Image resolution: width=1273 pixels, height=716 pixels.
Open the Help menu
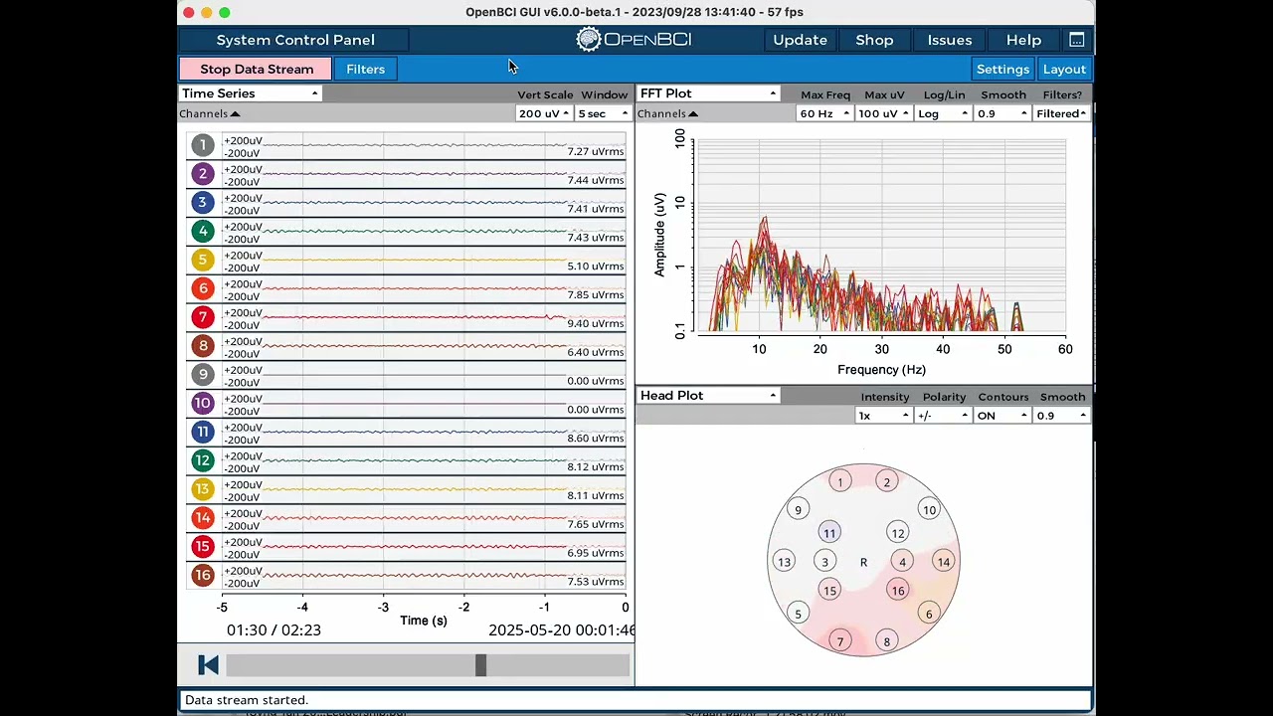(x=1023, y=40)
